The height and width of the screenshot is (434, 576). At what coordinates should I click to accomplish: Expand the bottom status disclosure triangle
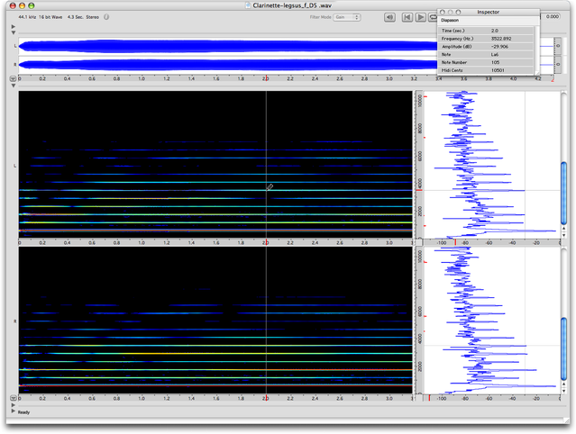(13, 412)
